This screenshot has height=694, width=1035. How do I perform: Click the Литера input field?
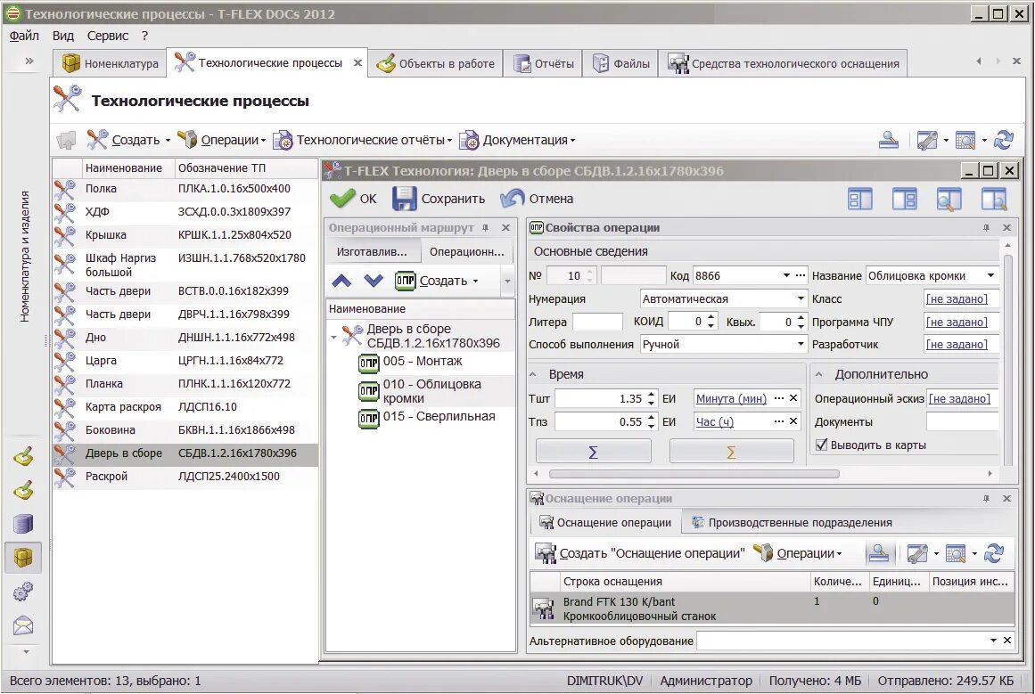pyautogui.click(x=597, y=322)
